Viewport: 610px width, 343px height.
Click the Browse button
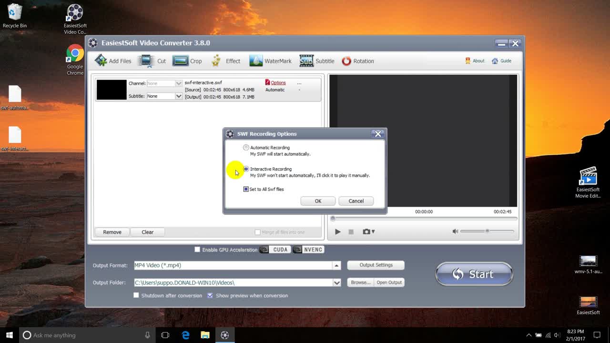pyautogui.click(x=360, y=282)
